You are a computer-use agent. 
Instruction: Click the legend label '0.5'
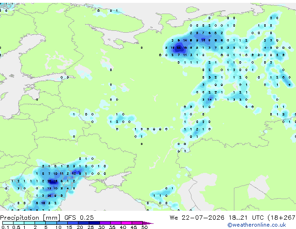(16, 227)
